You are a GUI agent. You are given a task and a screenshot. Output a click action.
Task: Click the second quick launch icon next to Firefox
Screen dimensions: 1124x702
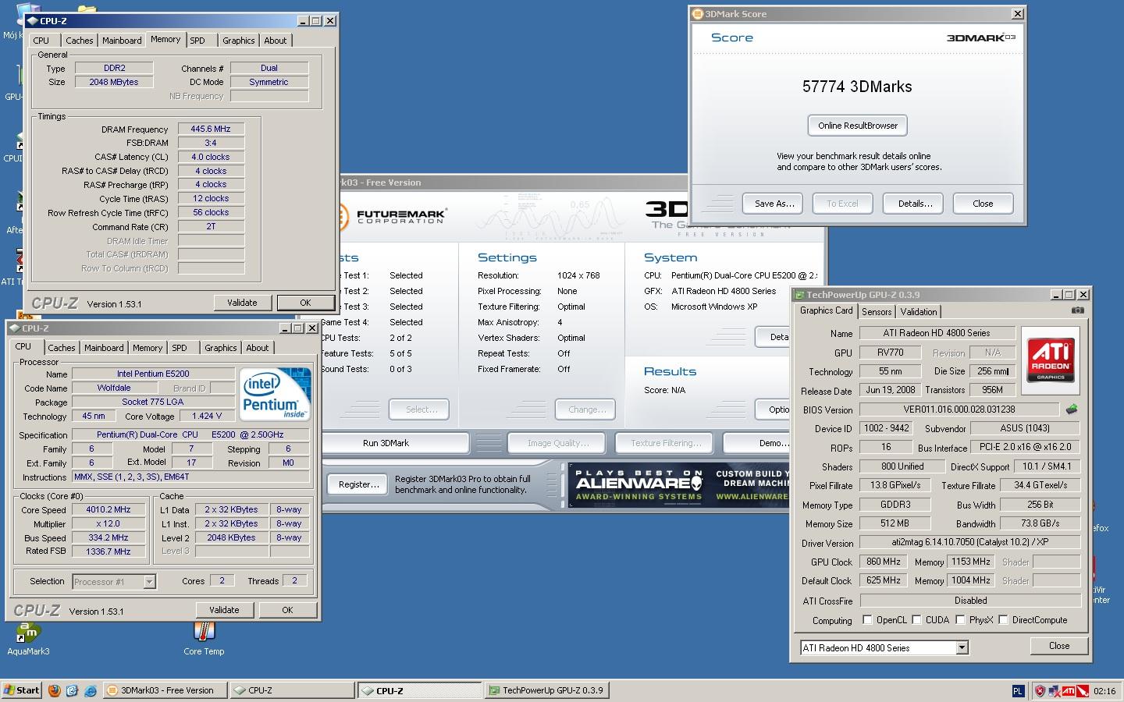point(72,690)
